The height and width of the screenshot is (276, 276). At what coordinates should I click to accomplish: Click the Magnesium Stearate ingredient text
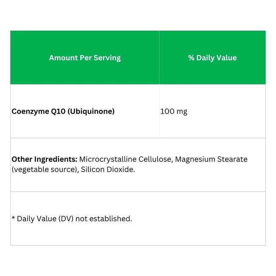pos(211,159)
